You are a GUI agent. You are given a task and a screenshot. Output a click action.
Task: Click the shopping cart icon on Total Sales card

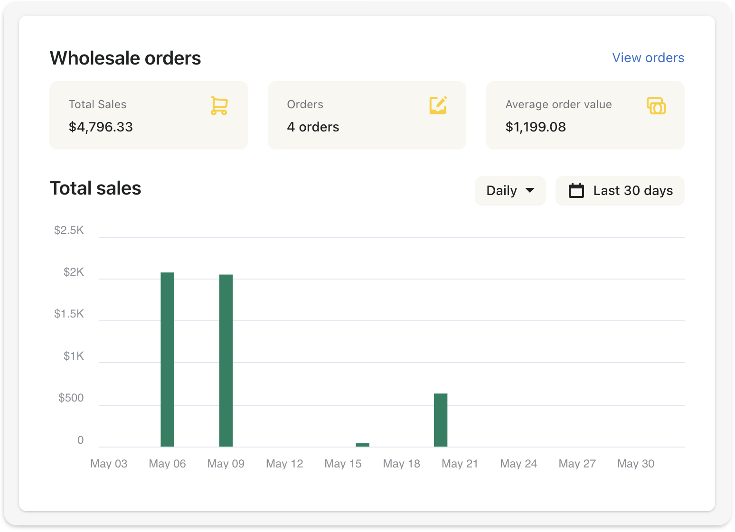click(x=219, y=105)
